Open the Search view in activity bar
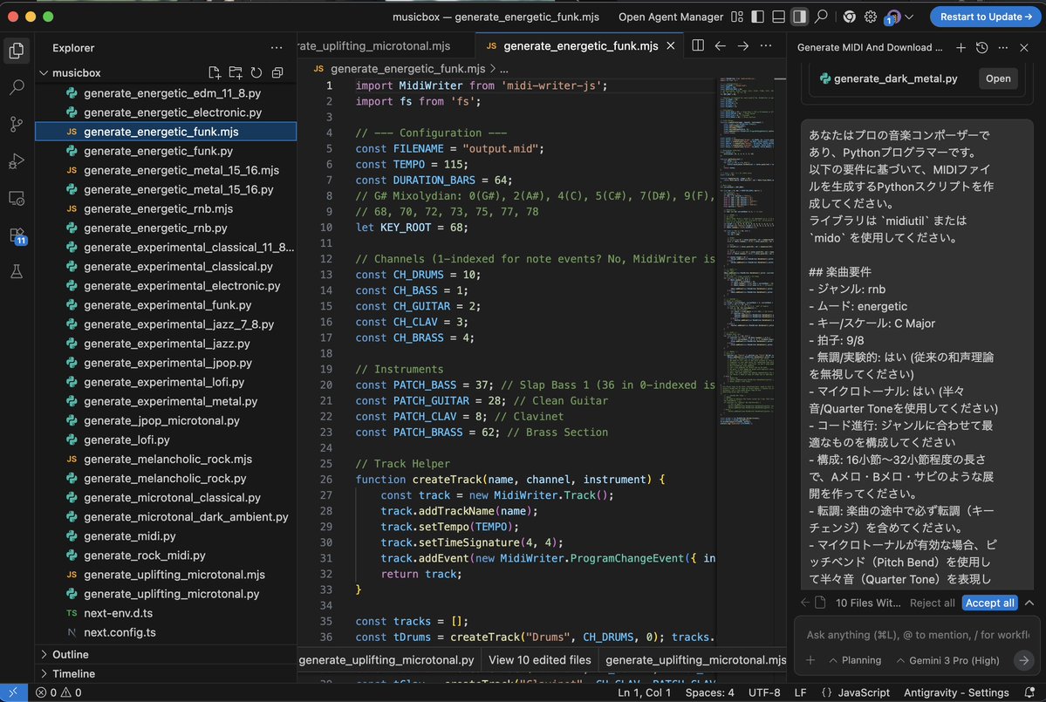1046x702 pixels. pyautogui.click(x=17, y=86)
